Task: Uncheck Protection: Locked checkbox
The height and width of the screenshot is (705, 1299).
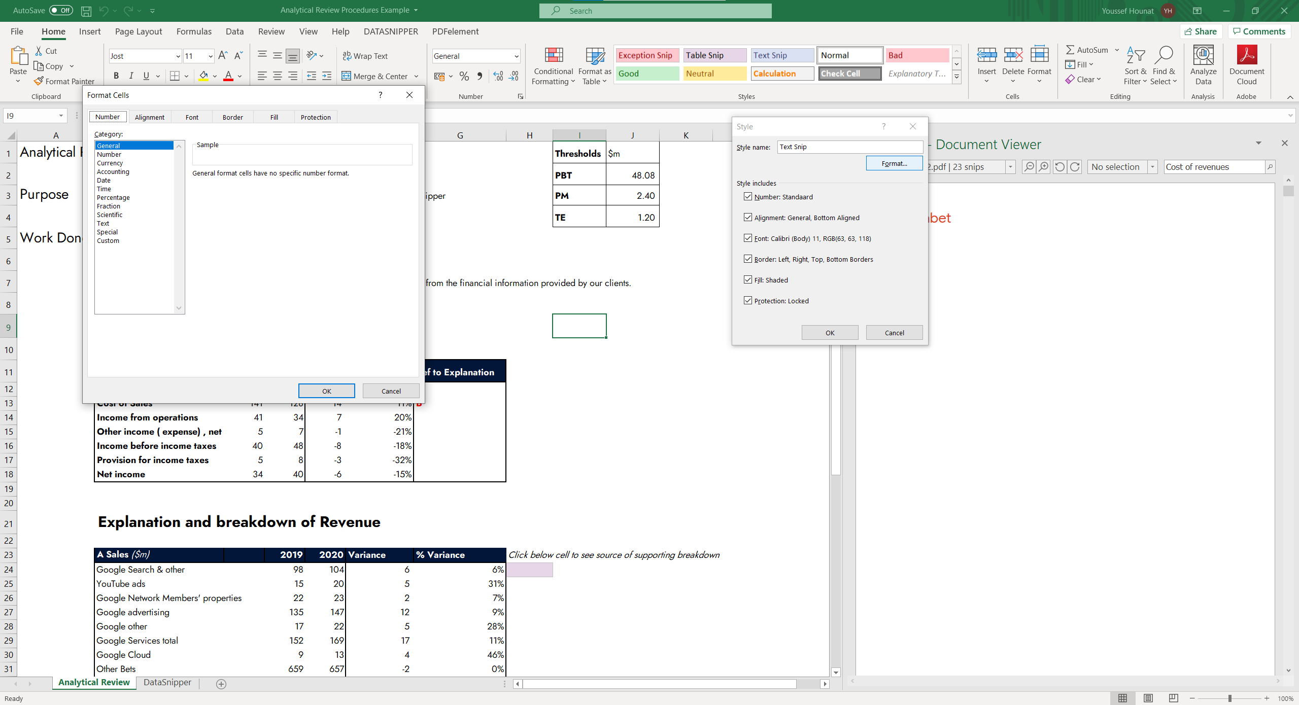Action: click(x=748, y=301)
